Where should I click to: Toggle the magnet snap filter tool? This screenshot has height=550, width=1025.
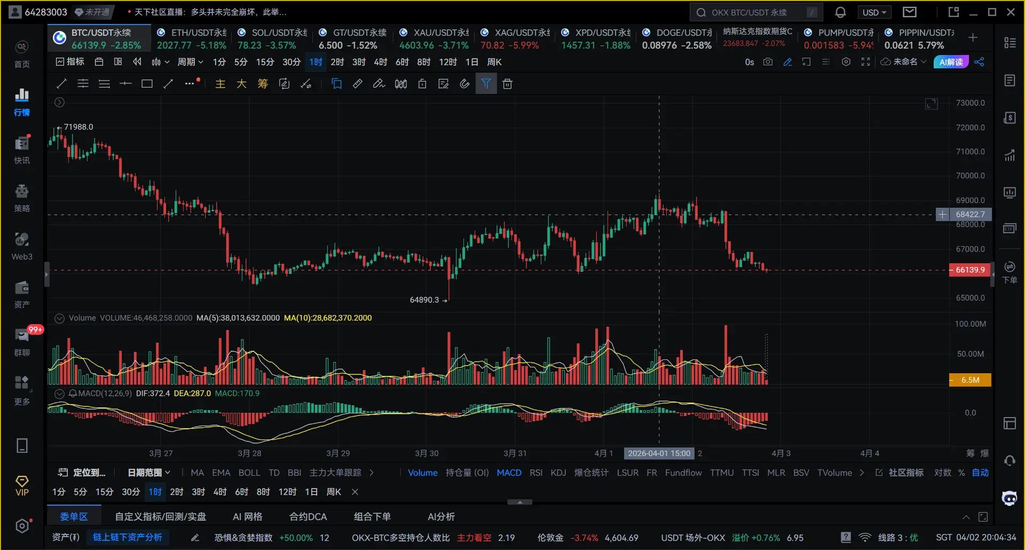tap(486, 84)
